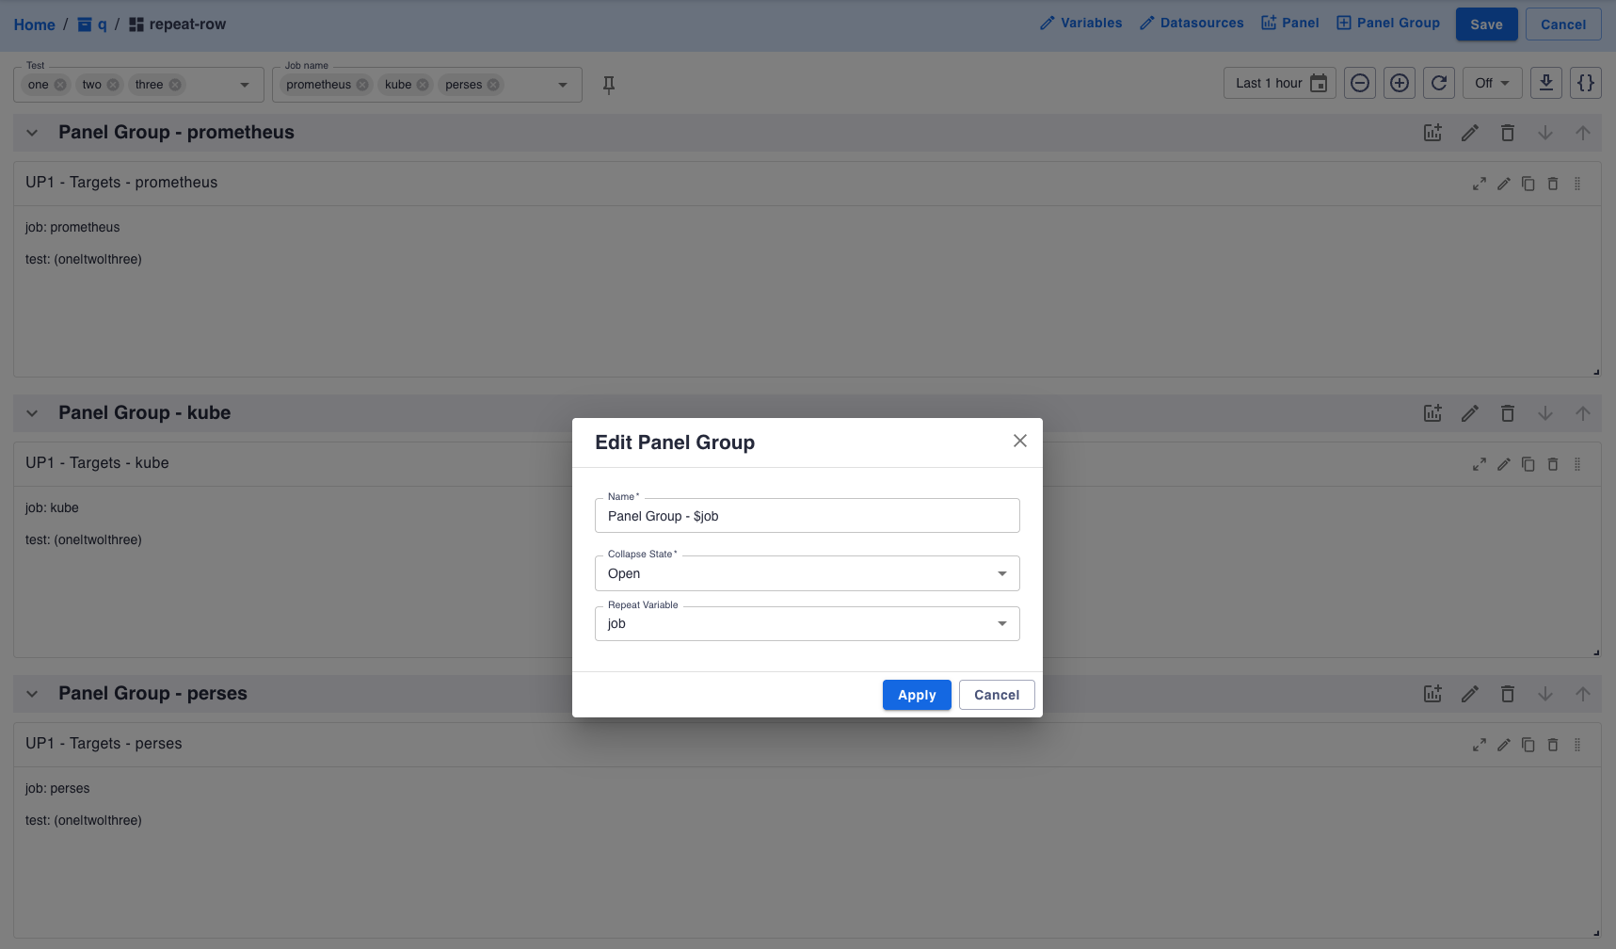
Task: Remove the 'kube' chip from Job name
Action: point(423,85)
